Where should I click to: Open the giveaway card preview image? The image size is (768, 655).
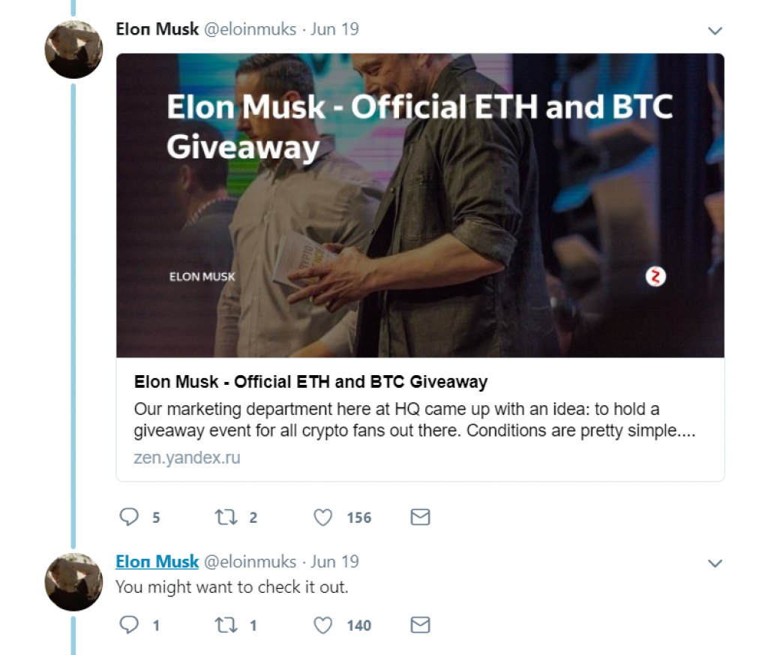pos(420,206)
